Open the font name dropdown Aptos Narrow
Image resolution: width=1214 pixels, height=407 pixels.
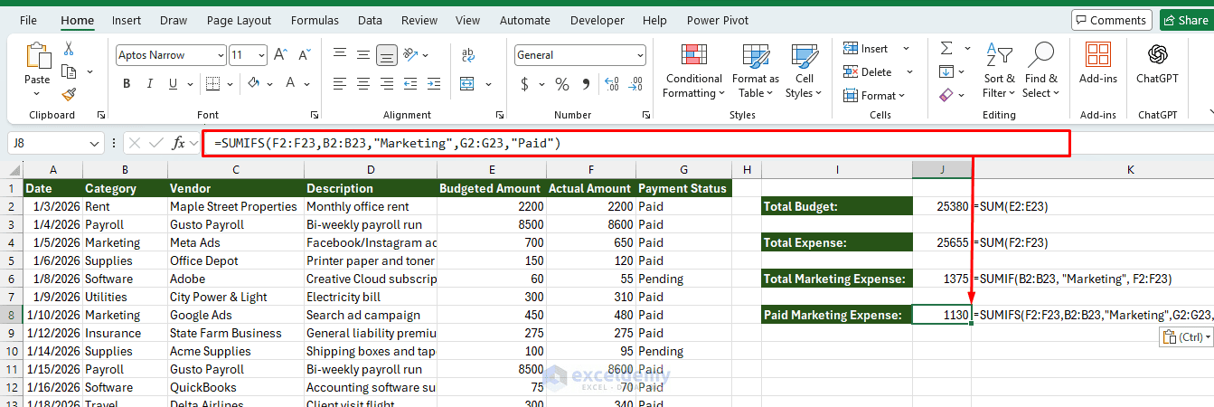pos(220,55)
